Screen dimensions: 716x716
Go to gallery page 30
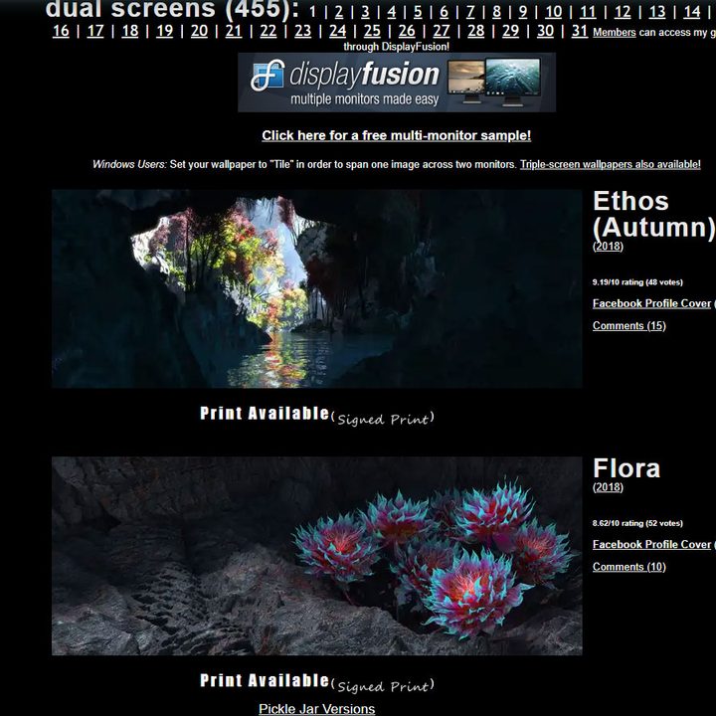coord(545,31)
